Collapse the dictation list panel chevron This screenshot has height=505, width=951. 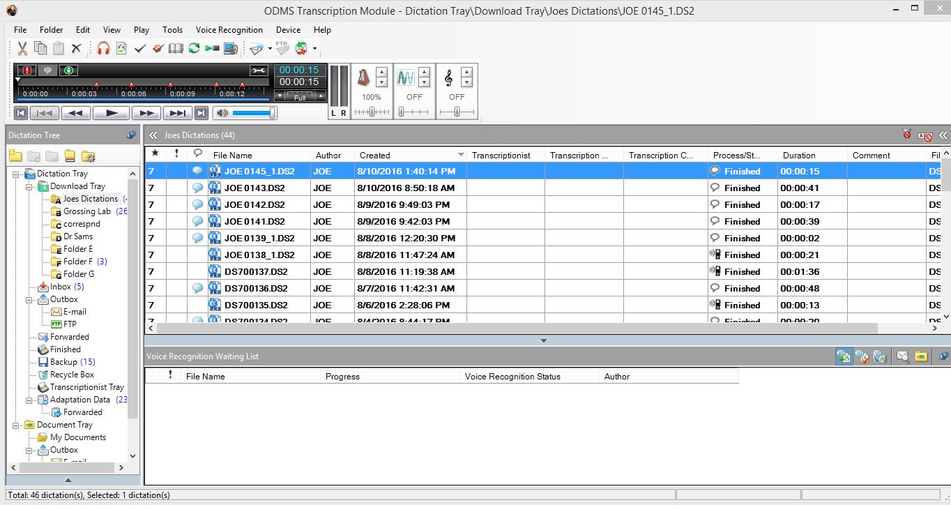tap(153, 135)
